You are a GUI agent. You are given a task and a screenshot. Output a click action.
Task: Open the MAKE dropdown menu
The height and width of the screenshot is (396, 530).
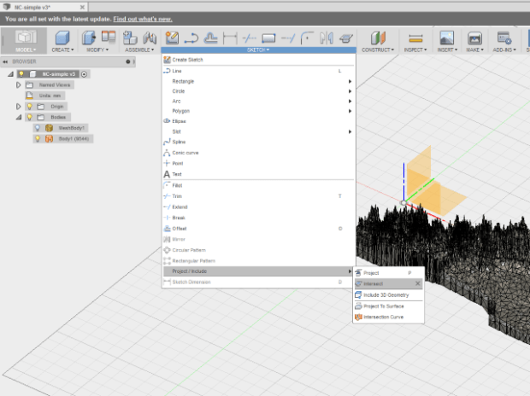pos(475,49)
